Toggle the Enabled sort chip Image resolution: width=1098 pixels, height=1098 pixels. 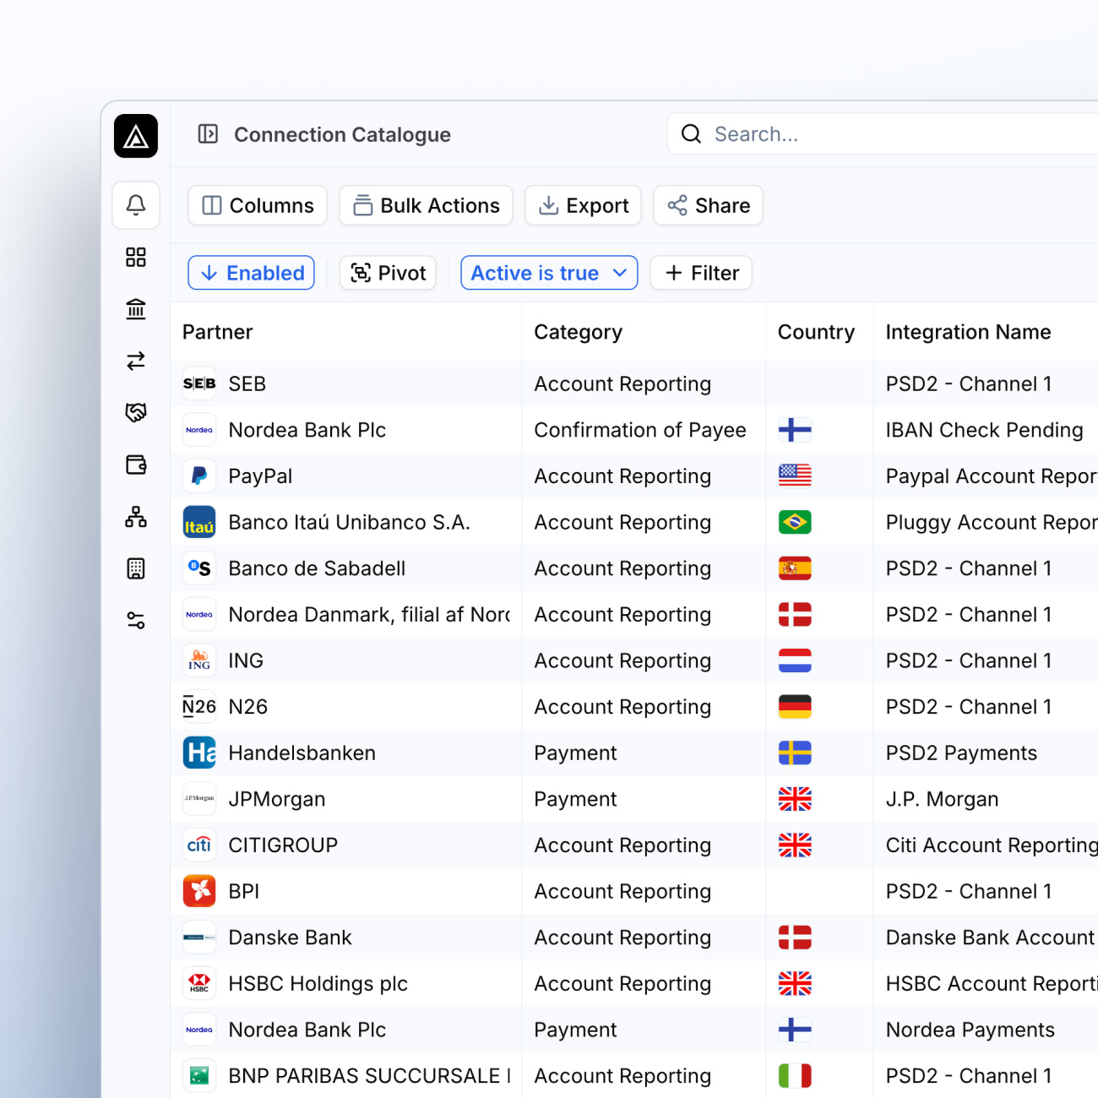pos(251,273)
